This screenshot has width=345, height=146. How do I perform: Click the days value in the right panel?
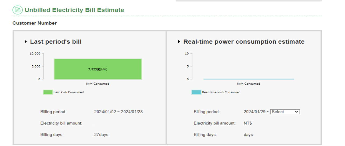248,134
